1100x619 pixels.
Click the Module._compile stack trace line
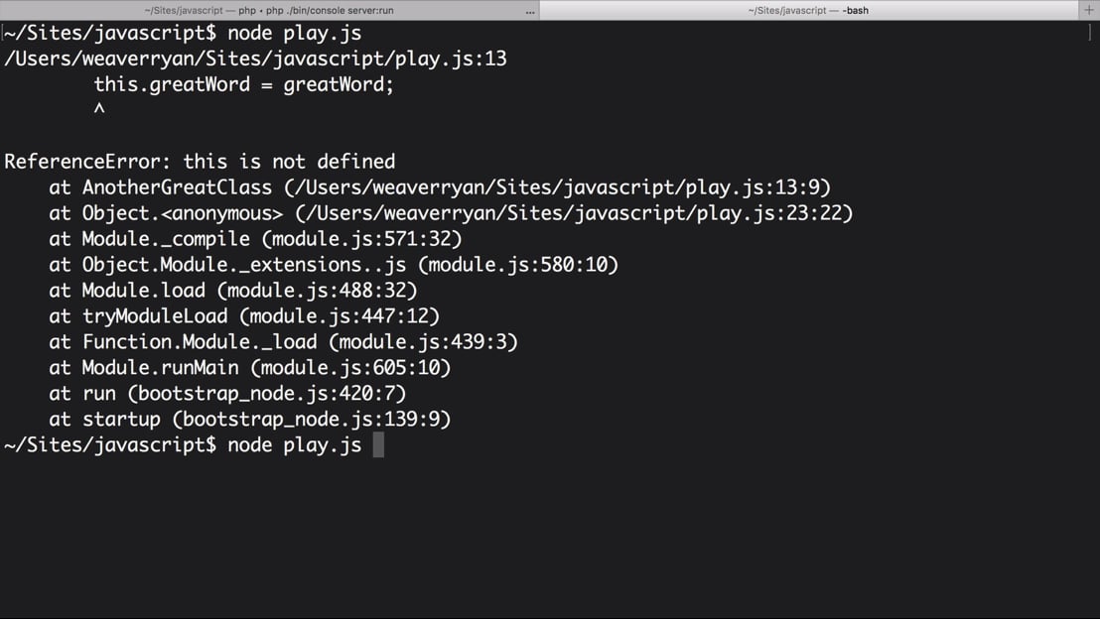pyautogui.click(x=255, y=239)
